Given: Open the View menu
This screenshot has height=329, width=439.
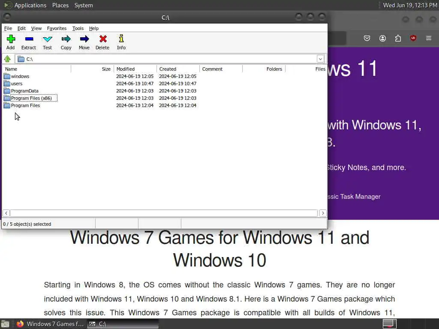Looking at the screenshot, I should pyautogui.click(x=36, y=28).
